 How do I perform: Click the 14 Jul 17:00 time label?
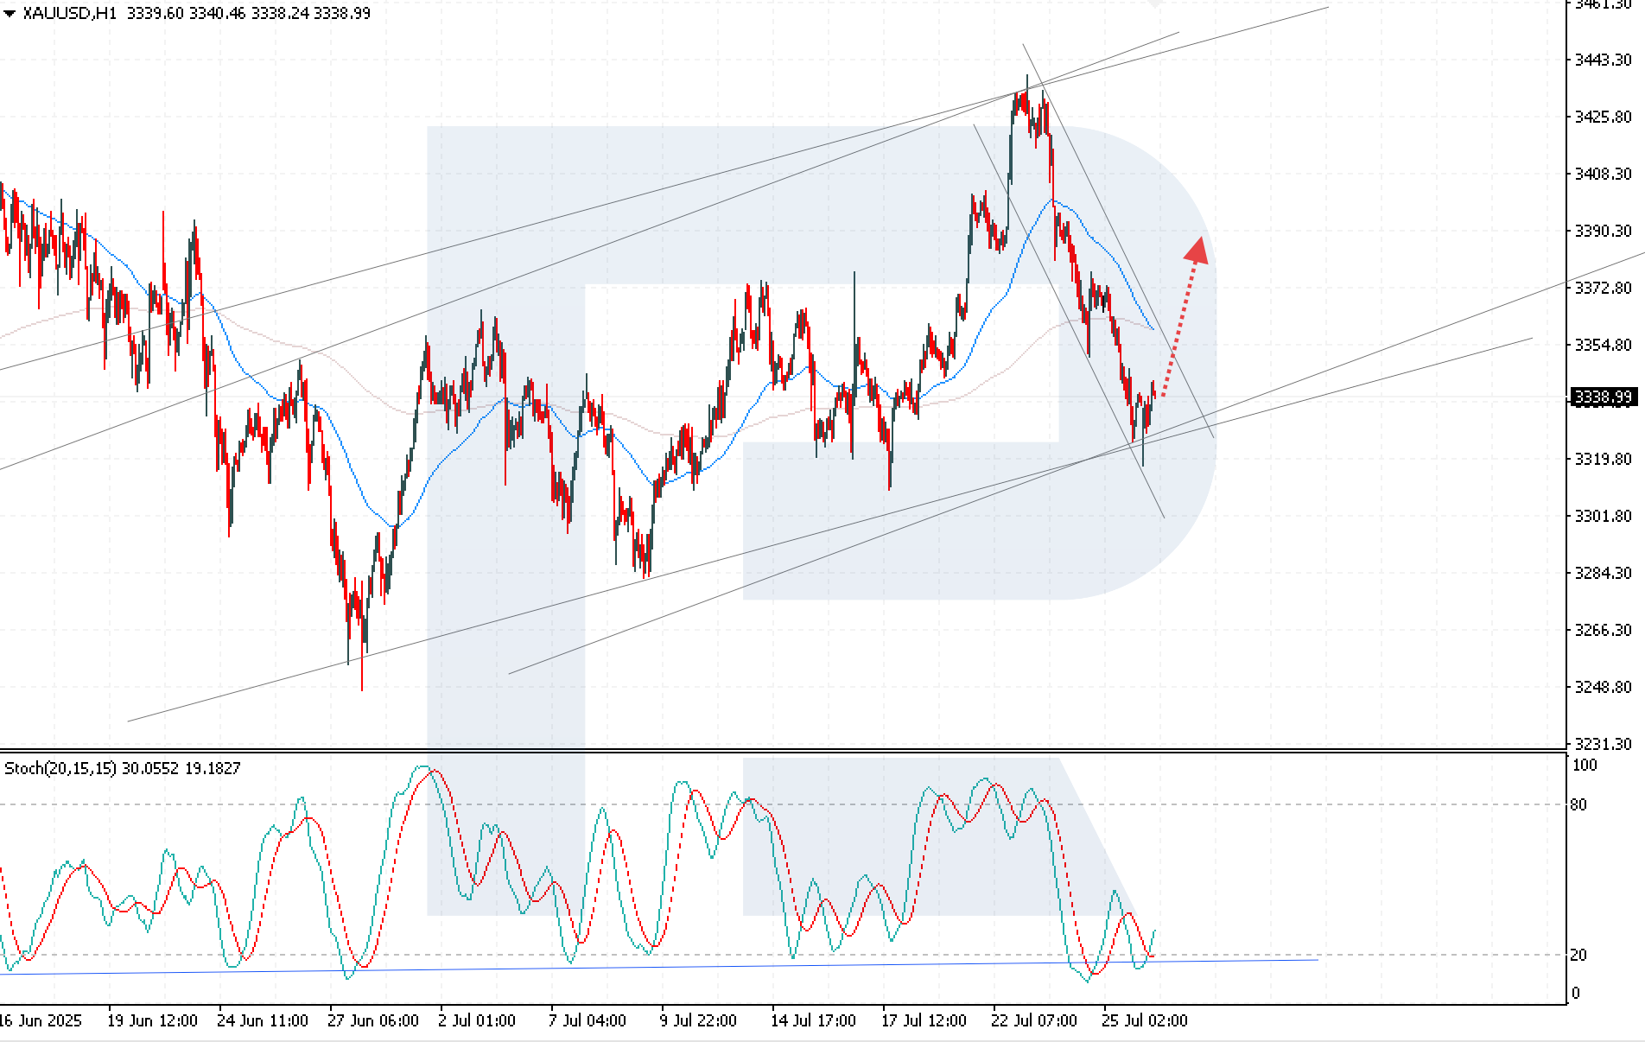(x=813, y=1020)
